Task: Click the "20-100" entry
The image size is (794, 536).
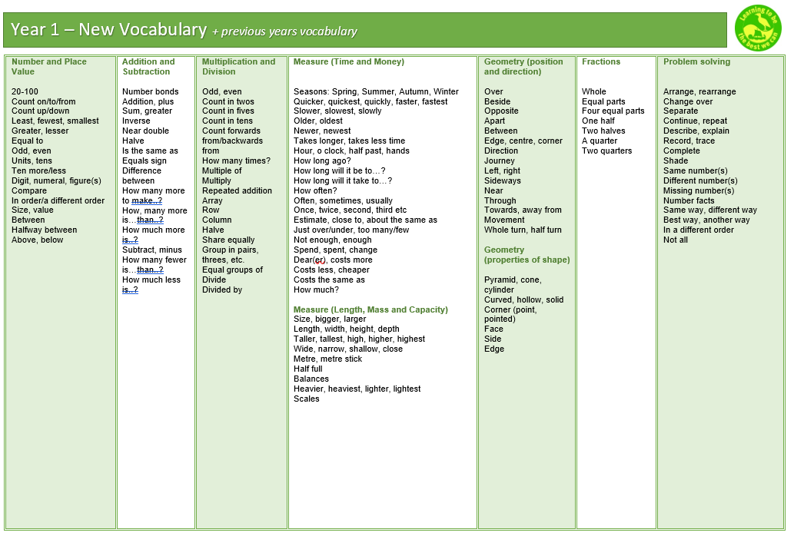Action: pos(25,91)
